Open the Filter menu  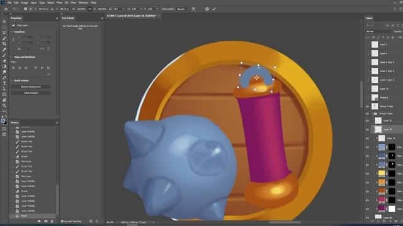click(x=59, y=3)
